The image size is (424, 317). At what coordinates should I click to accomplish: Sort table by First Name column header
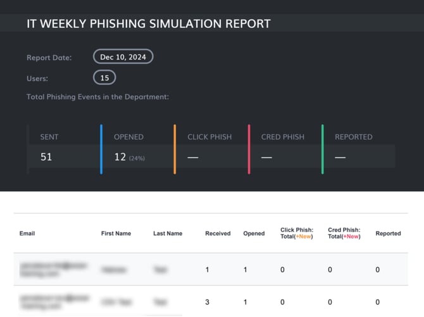tap(116, 233)
